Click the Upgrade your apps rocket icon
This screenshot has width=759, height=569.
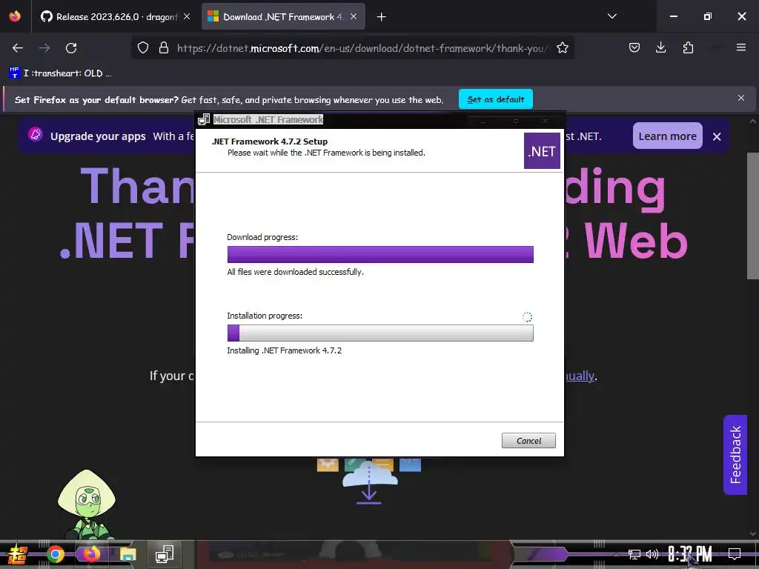[x=36, y=134]
